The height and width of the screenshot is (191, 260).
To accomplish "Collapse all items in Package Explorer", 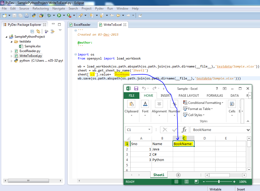I will coord(32,31).
